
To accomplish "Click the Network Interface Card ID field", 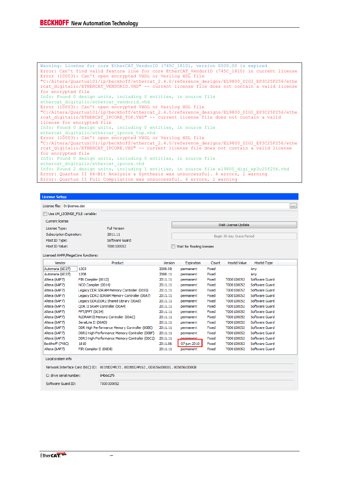I will 196,367.
